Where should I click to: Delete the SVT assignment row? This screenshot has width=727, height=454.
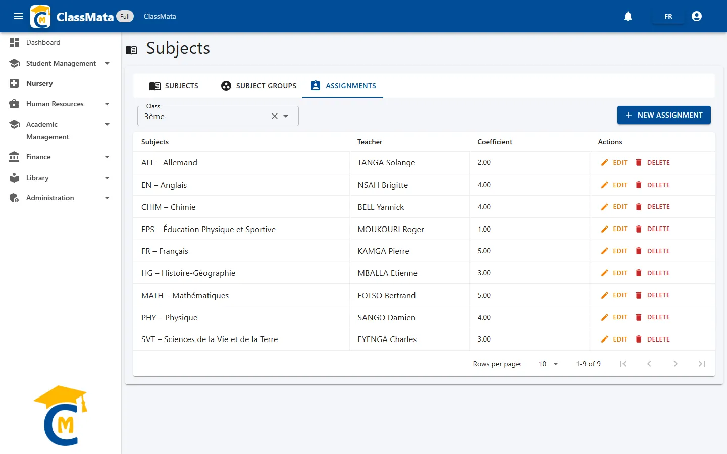pyautogui.click(x=652, y=339)
